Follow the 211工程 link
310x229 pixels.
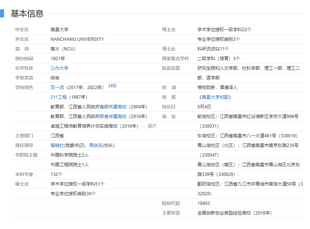click(58, 97)
